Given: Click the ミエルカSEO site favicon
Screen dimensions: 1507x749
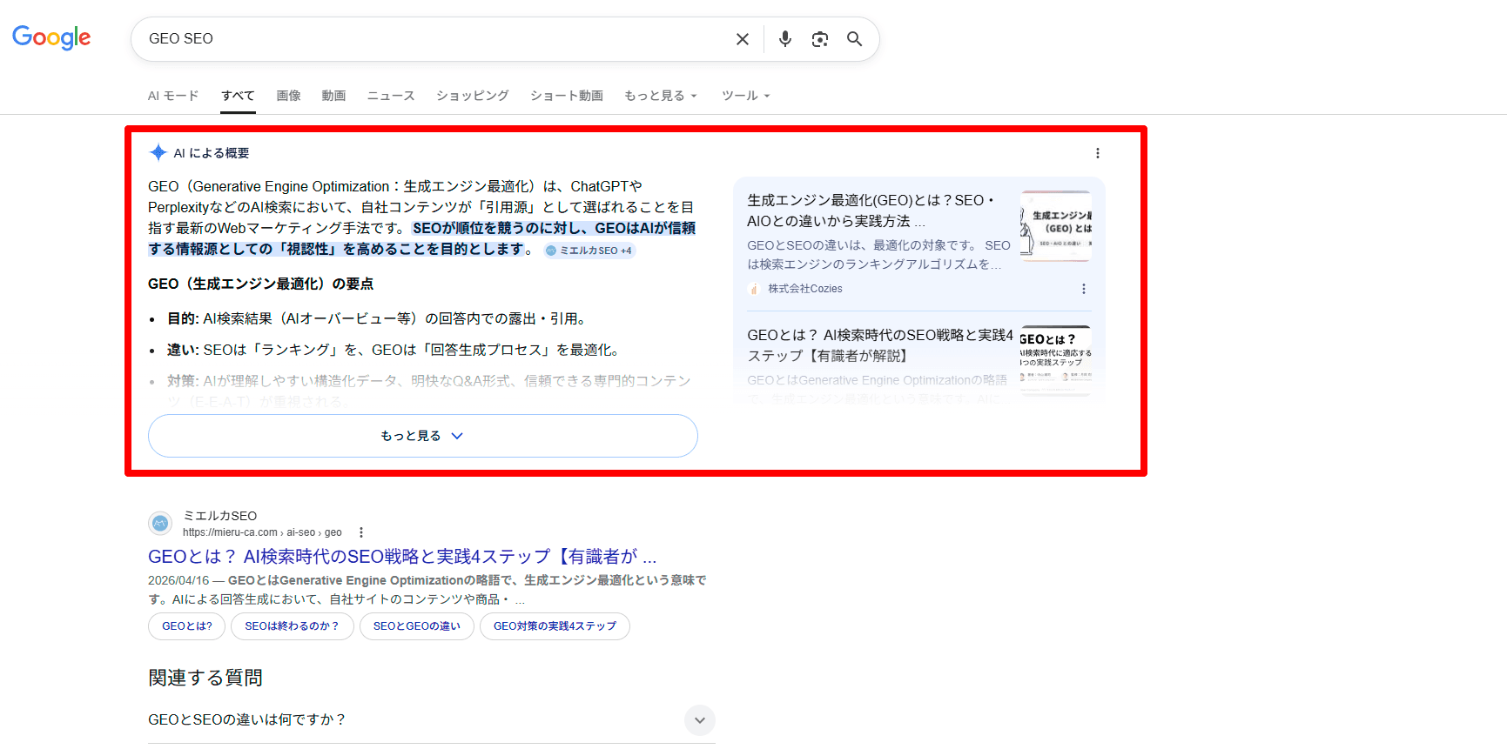Looking at the screenshot, I should click(x=160, y=523).
